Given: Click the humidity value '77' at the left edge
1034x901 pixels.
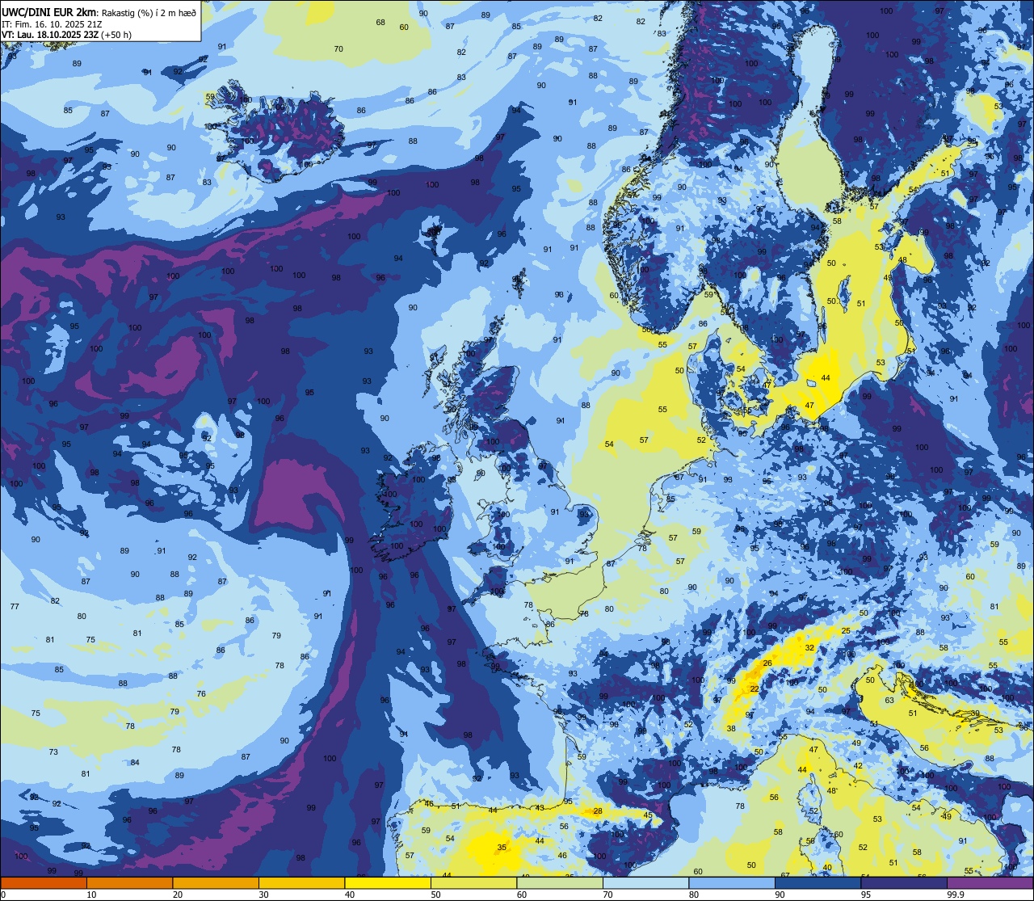Looking at the screenshot, I should point(15,606).
